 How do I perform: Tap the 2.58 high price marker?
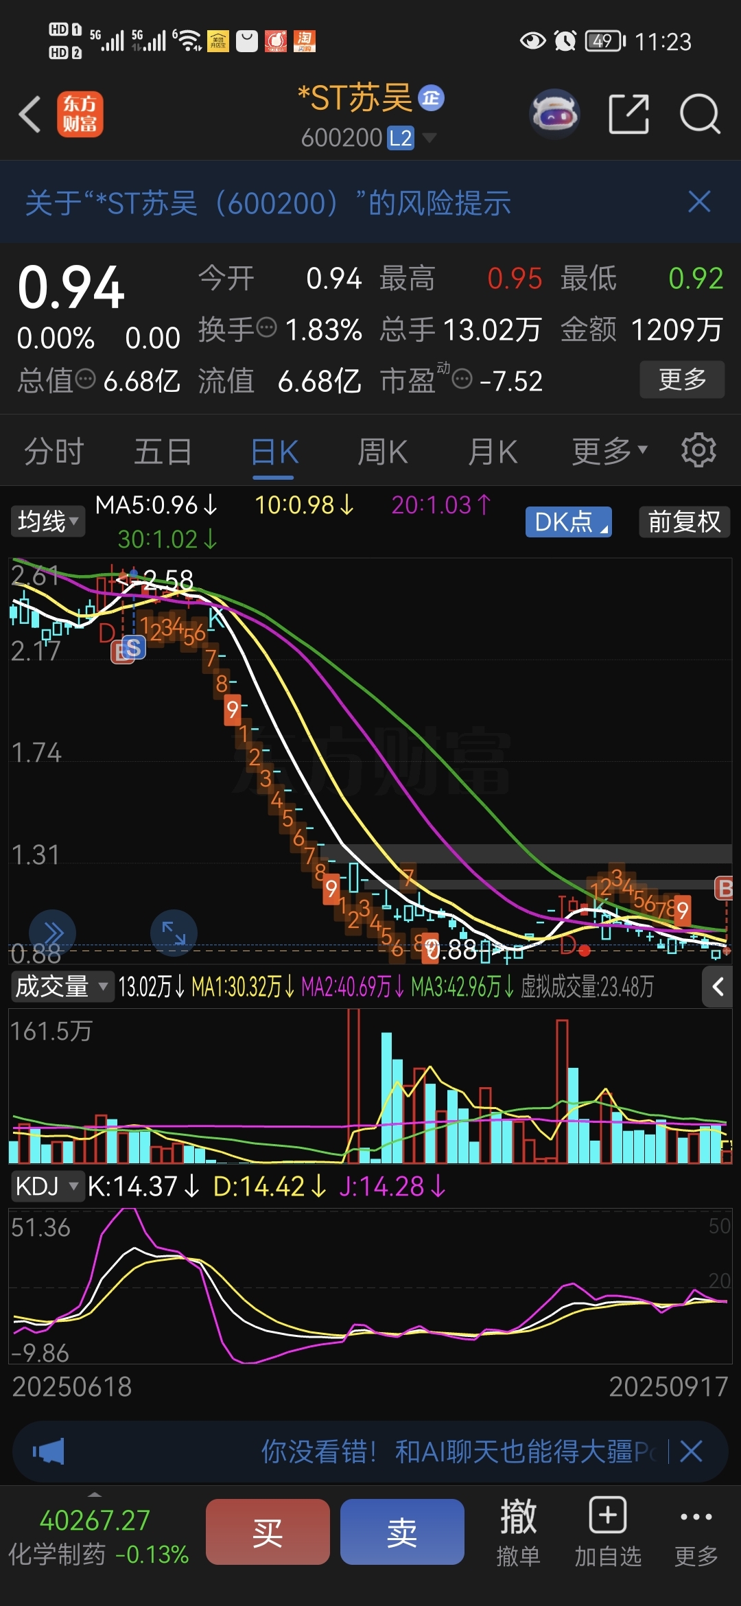(x=168, y=581)
